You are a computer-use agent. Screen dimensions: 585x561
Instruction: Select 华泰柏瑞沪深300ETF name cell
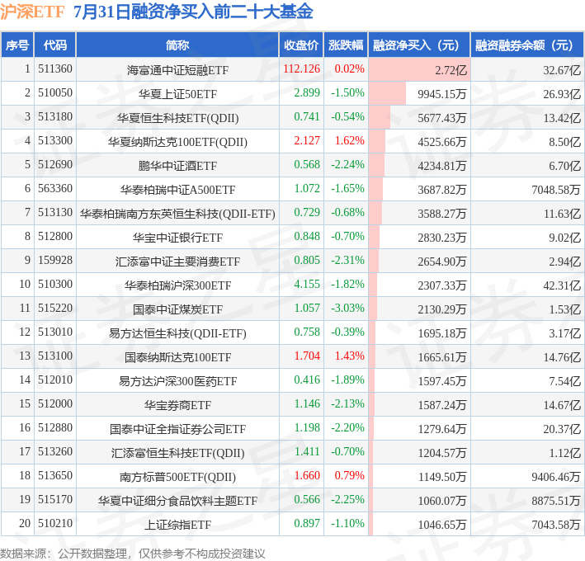coord(177,285)
